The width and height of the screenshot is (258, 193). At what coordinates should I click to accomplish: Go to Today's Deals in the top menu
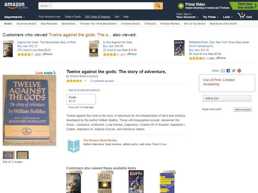pos(73,16)
